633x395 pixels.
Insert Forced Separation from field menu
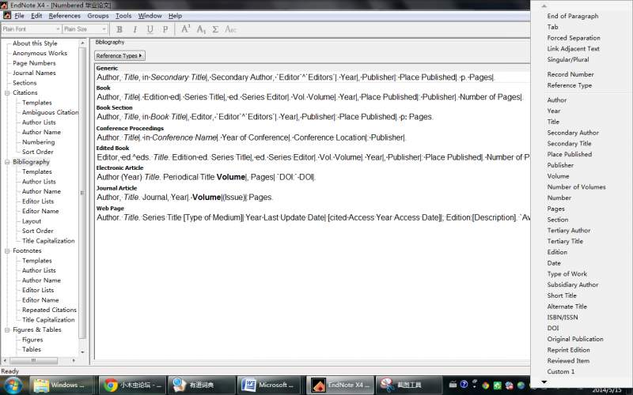coord(574,38)
